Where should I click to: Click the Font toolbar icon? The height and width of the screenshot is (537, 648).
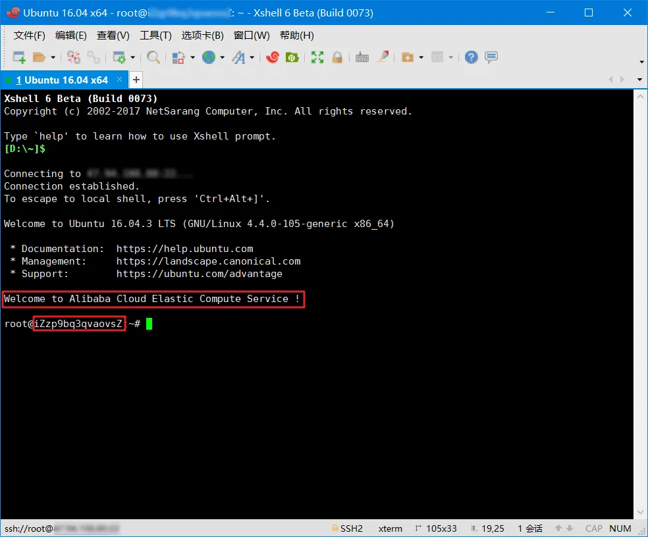[x=238, y=57]
